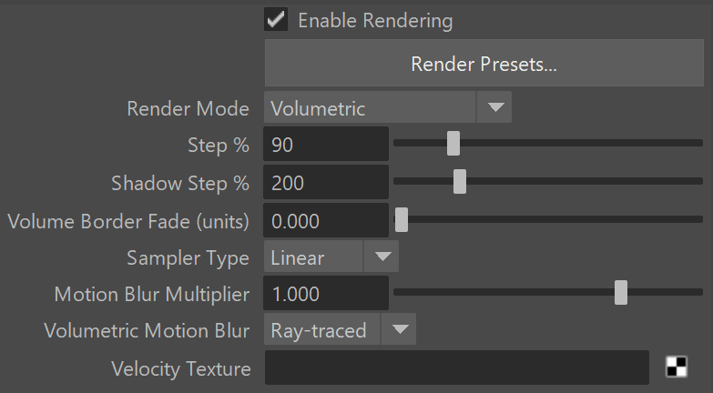Click the Step % slider track's right end

[699, 143]
